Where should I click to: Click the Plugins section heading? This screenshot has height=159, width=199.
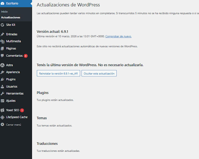tap(43, 93)
